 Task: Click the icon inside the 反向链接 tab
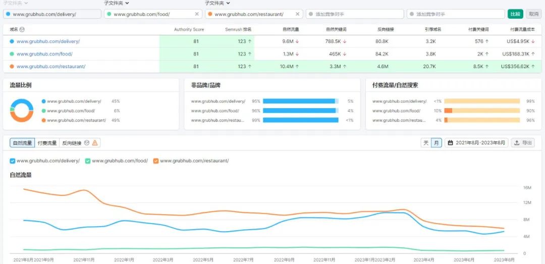[x=87, y=143]
